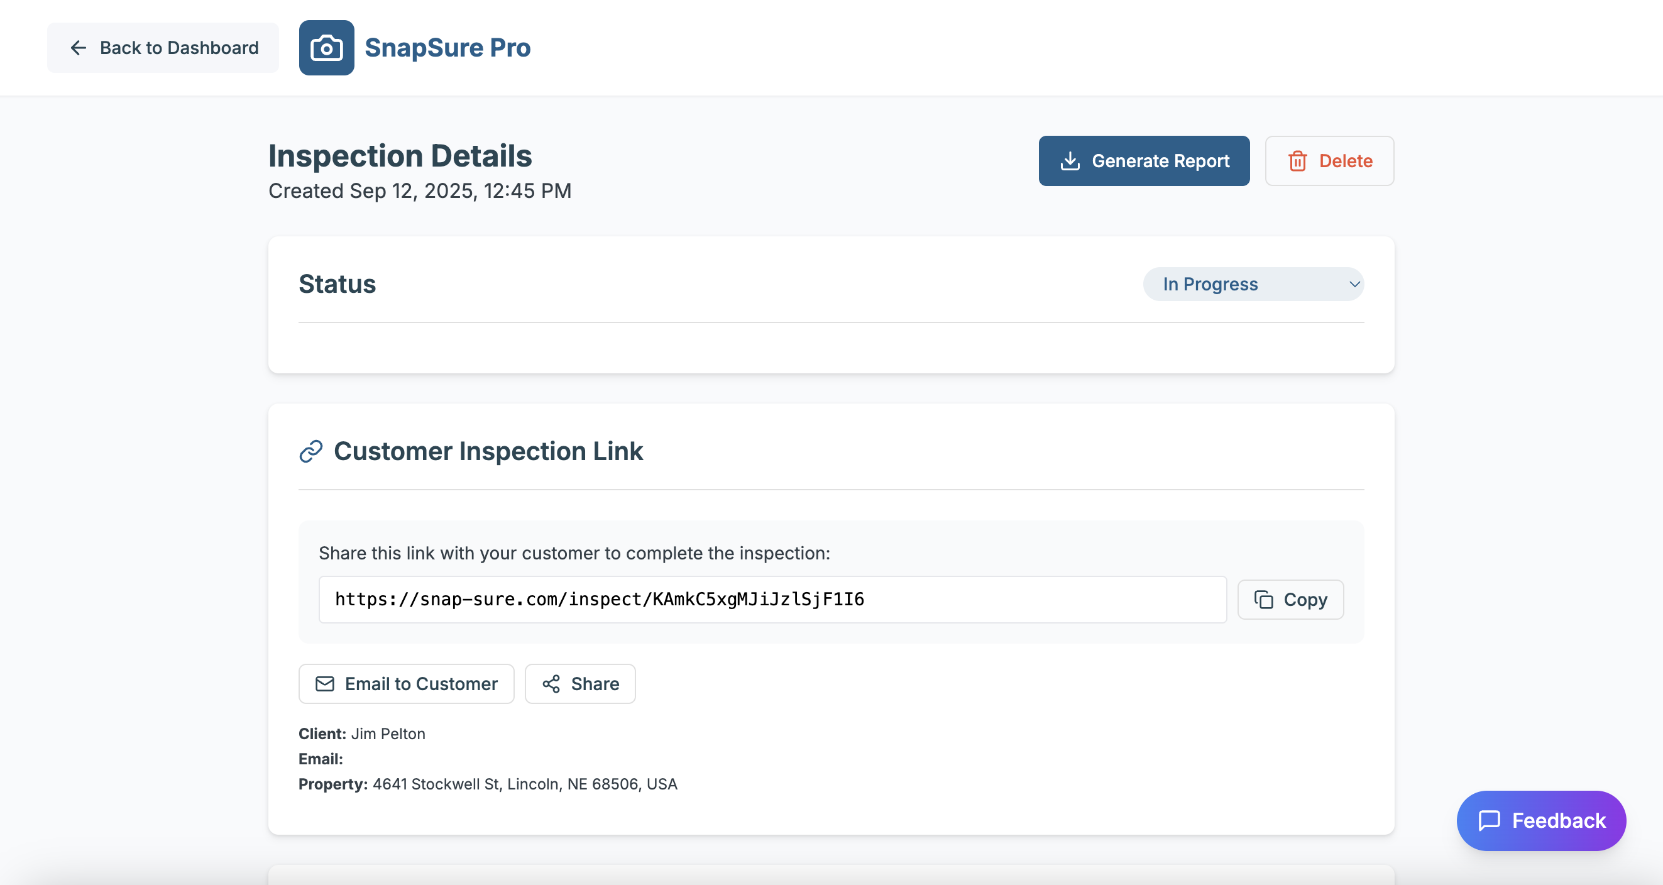The image size is (1663, 885).
Task: Open the Feedback widget
Action: pyautogui.click(x=1541, y=820)
